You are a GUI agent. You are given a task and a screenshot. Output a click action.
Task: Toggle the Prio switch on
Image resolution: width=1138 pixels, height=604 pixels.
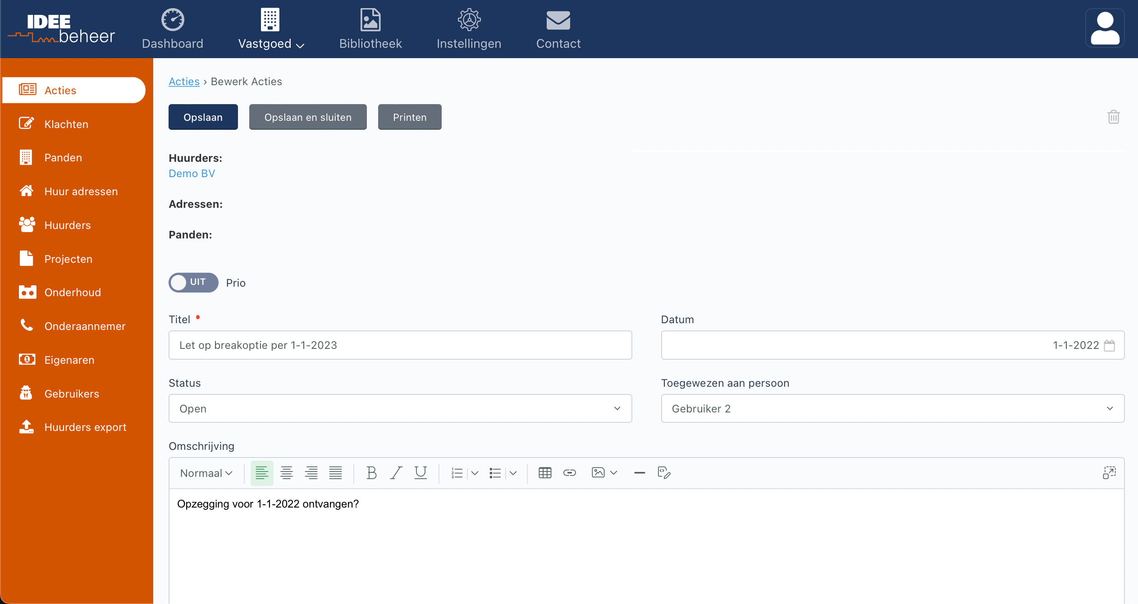pyautogui.click(x=193, y=283)
